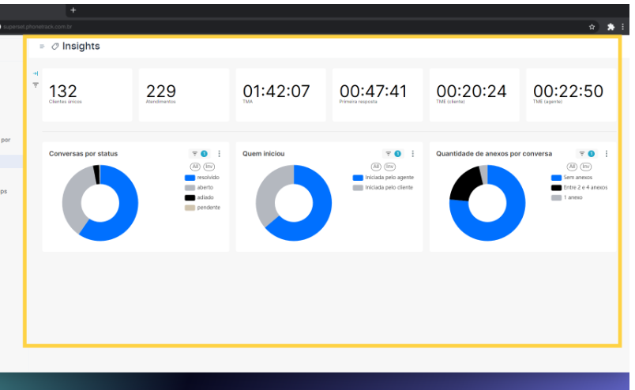
Task: Click the hamburger menu icon beside Insights
Action: click(x=42, y=47)
